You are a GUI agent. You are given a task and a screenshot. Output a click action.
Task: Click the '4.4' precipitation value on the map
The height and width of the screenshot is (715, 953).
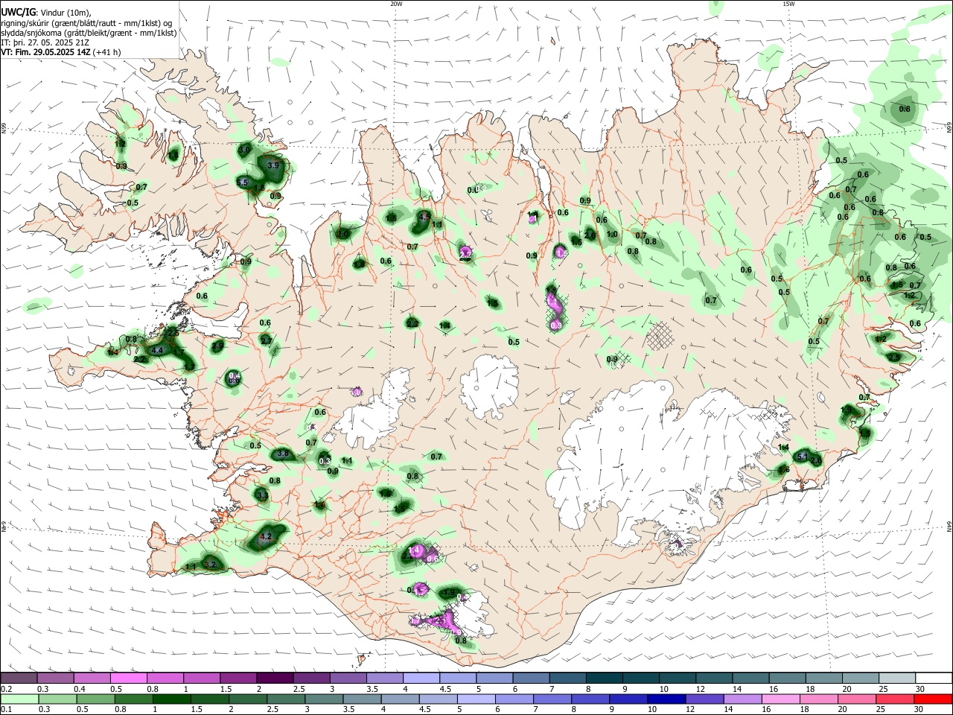tap(157, 349)
